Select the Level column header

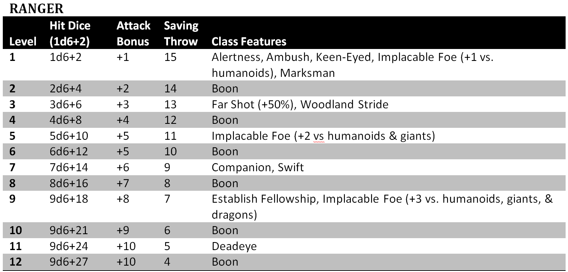[x=23, y=41]
